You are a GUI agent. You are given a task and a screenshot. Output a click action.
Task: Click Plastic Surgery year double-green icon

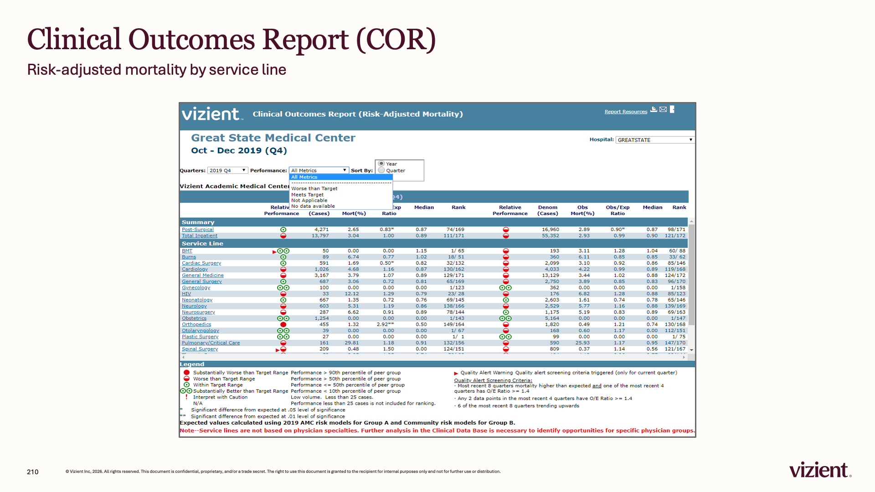click(505, 337)
